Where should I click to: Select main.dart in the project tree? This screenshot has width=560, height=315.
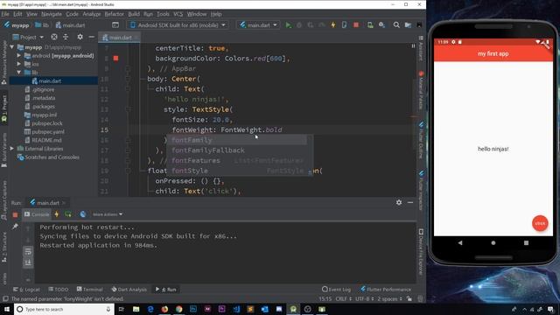click(50, 81)
